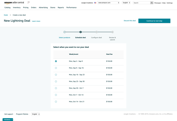
Task: Open the English language dropdown in header
Action: tap(126, 3)
